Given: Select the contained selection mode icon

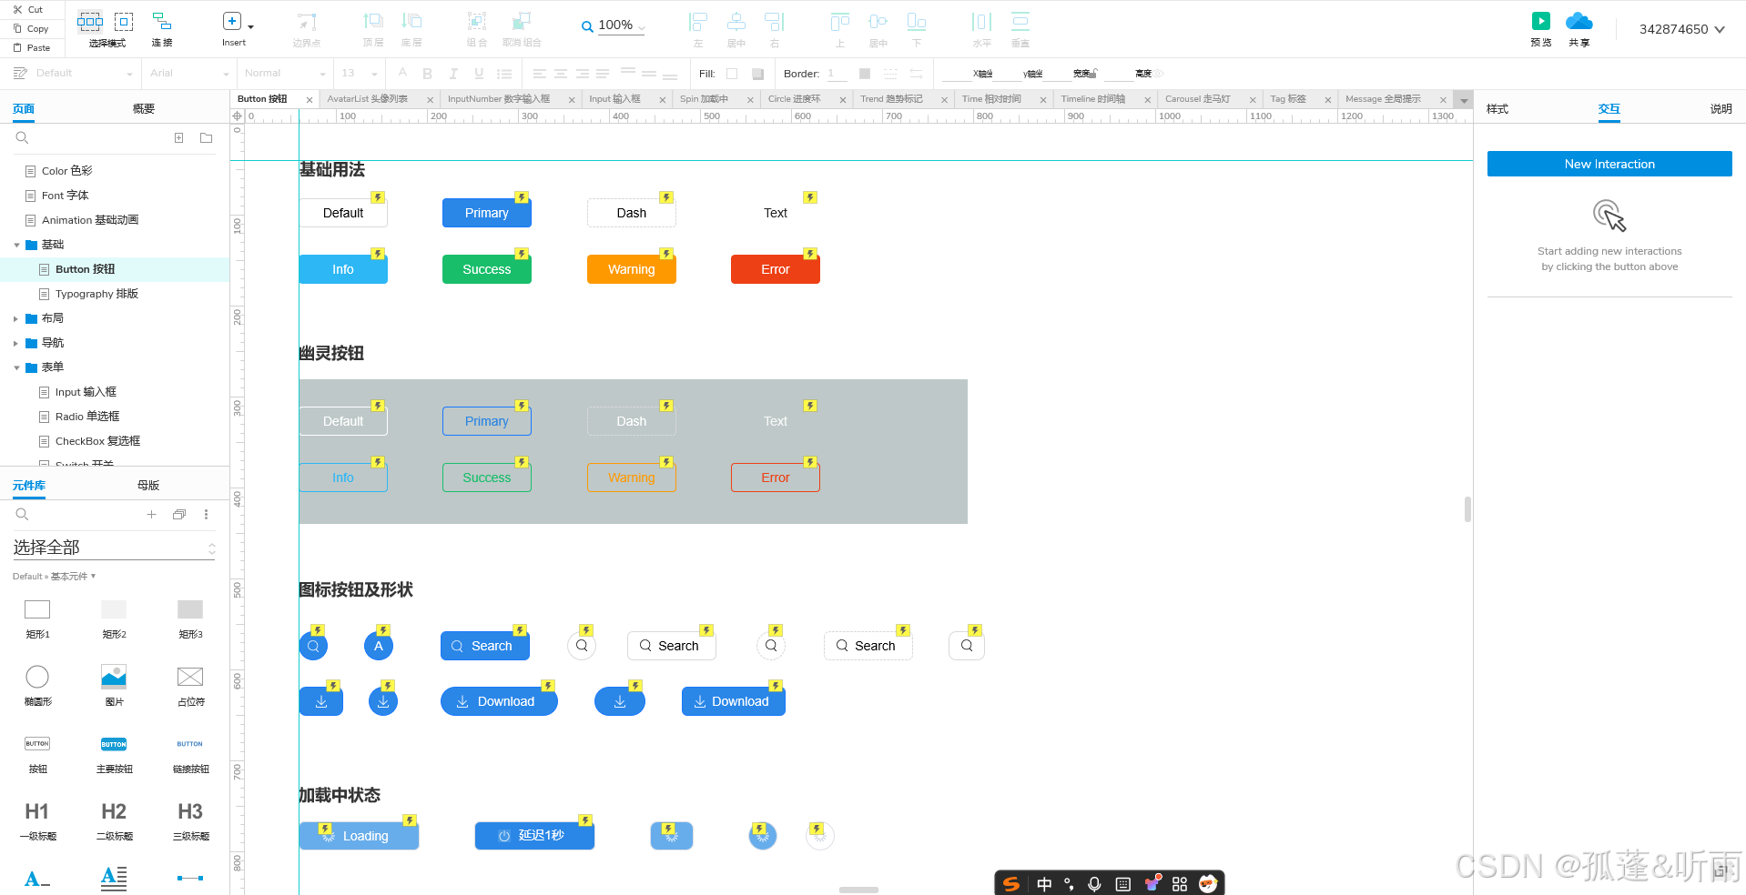Looking at the screenshot, I should coord(124,21).
